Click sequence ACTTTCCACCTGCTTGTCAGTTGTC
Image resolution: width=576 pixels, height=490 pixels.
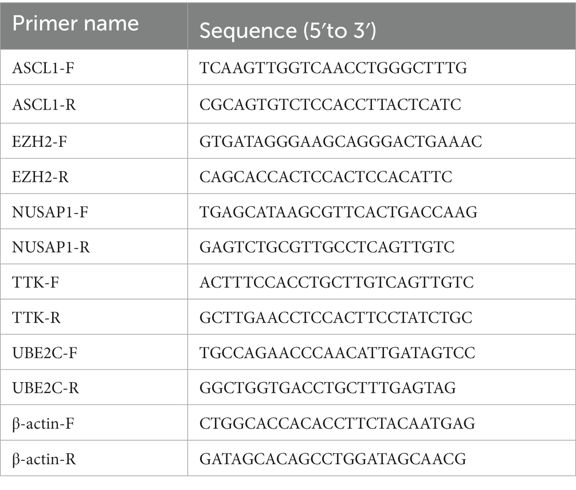click(336, 283)
